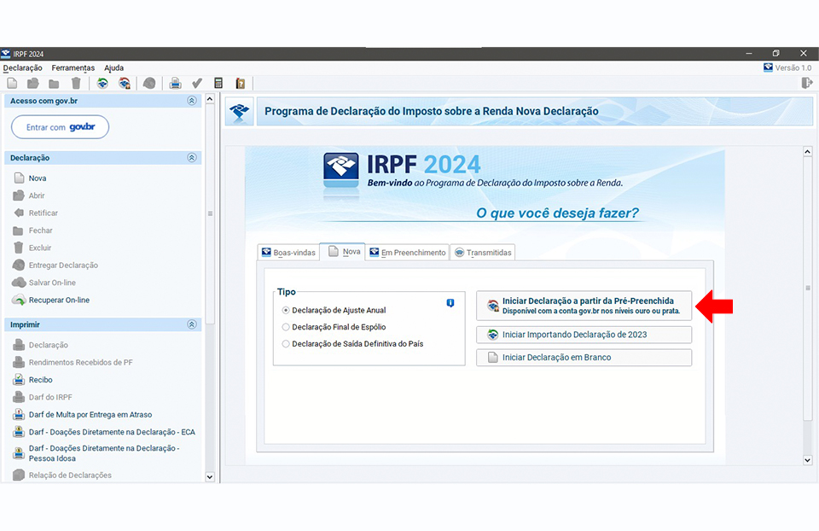Click the trash delete toolbar icon

[76, 83]
